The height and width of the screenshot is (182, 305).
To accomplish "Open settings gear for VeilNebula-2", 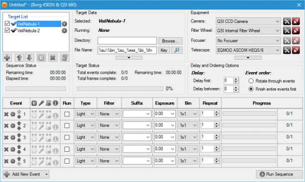I will click(x=64, y=31).
